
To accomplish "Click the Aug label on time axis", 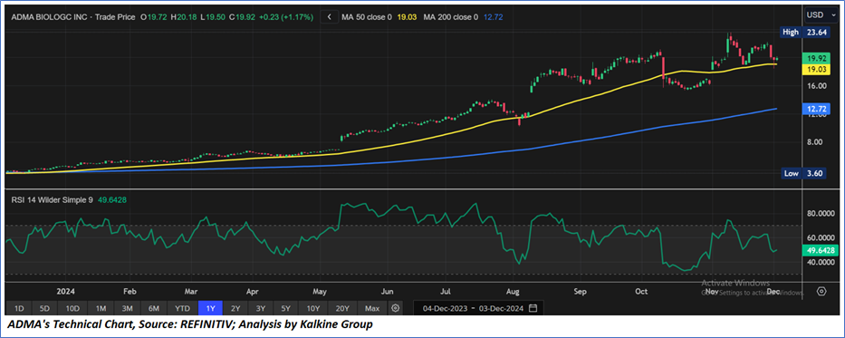I will tap(513, 292).
